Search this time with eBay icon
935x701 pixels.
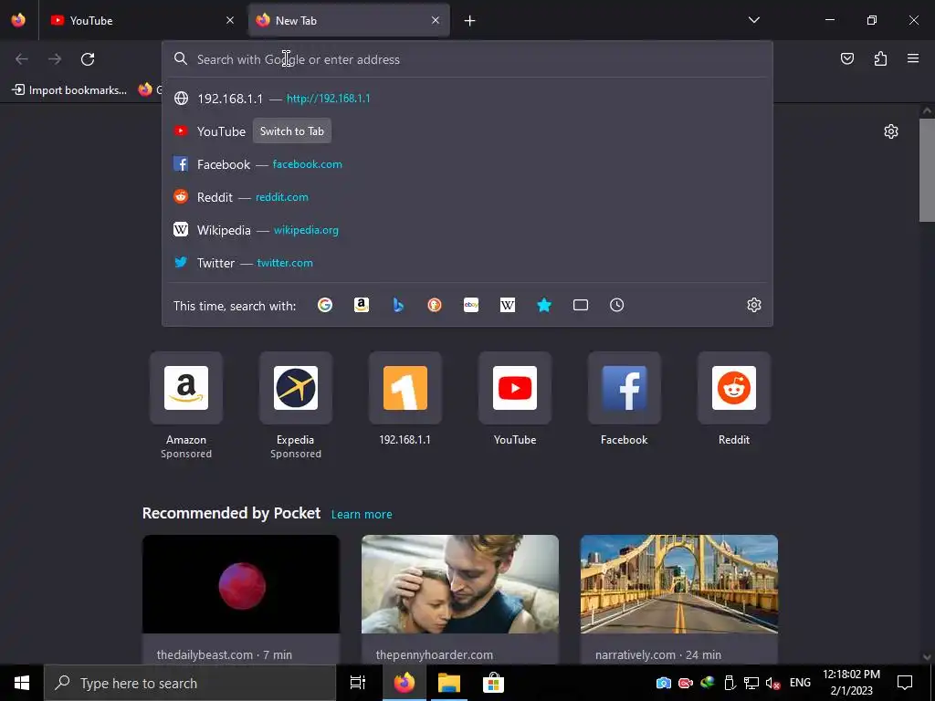(471, 305)
